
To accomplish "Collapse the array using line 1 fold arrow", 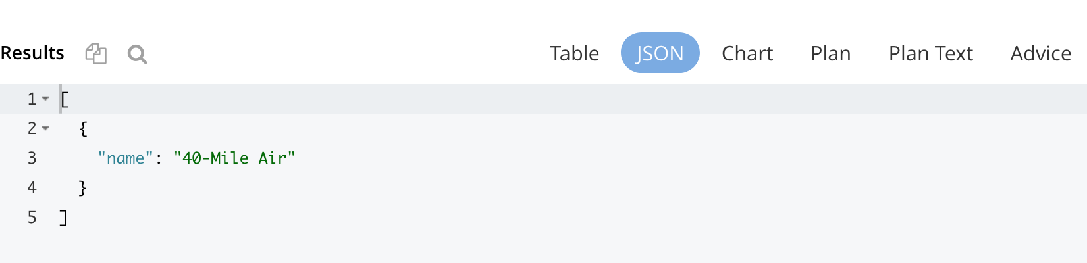I will click(45, 99).
